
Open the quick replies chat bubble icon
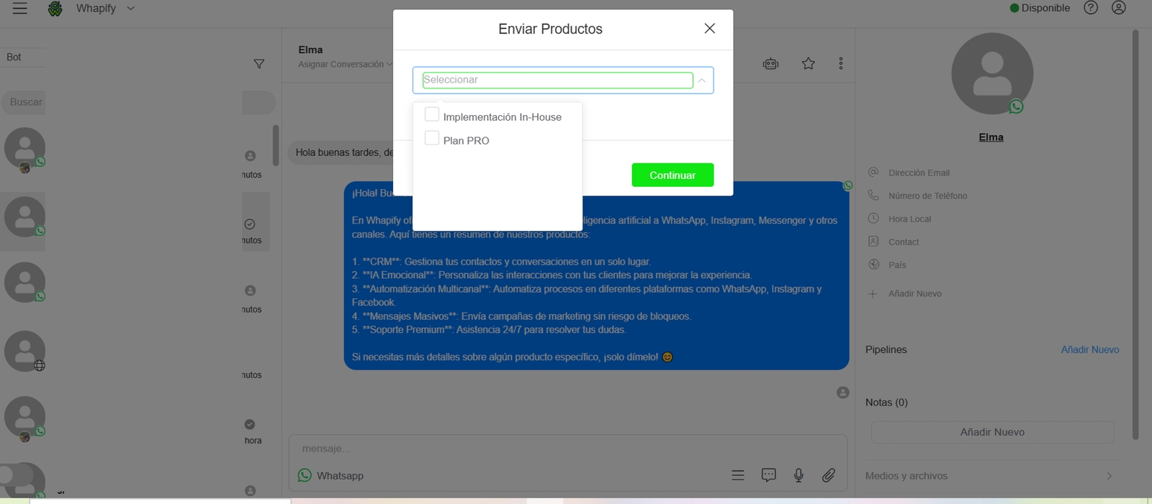click(x=768, y=475)
